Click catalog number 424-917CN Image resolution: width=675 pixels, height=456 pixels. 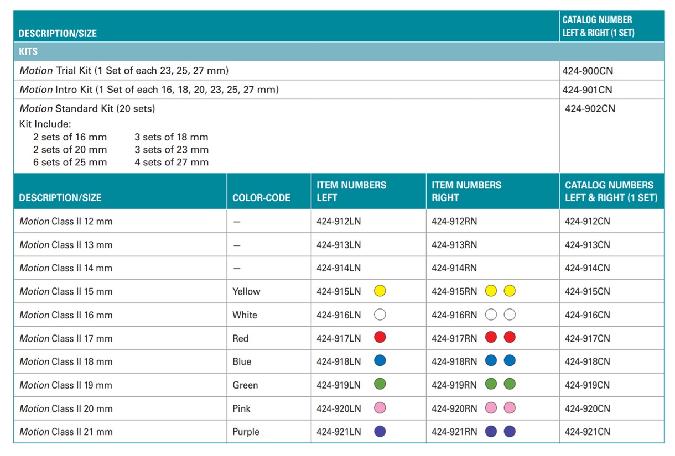tap(588, 338)
